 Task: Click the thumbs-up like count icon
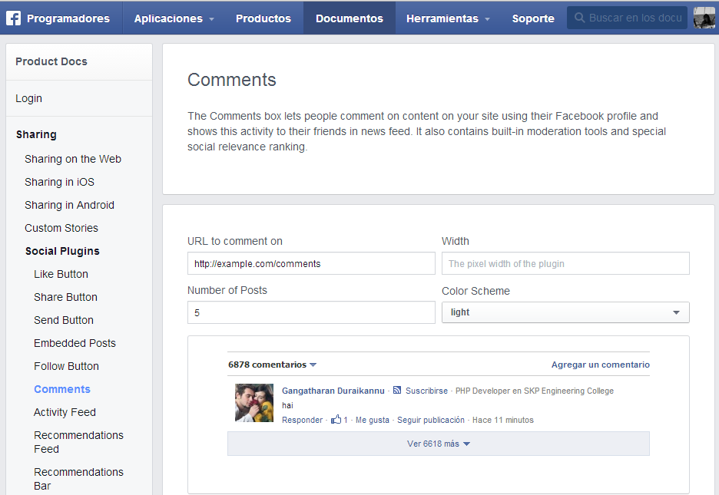coord(336,419)
